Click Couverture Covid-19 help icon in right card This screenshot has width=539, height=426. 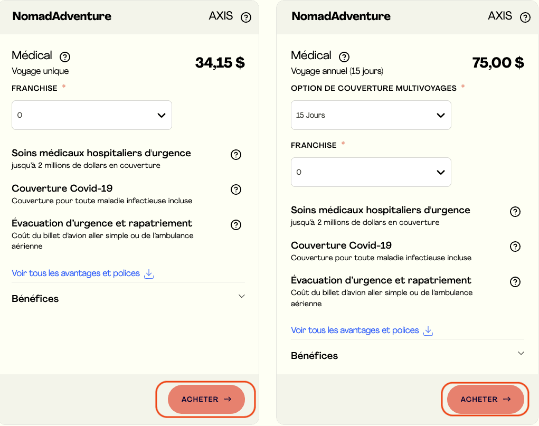click(x=515, y=247)
